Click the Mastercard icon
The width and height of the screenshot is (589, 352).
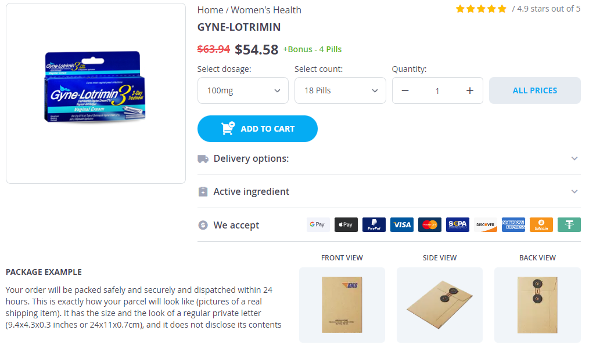429,225
